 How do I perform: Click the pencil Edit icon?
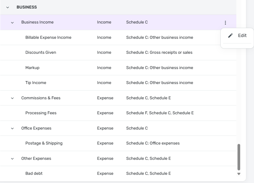point(230,36)
